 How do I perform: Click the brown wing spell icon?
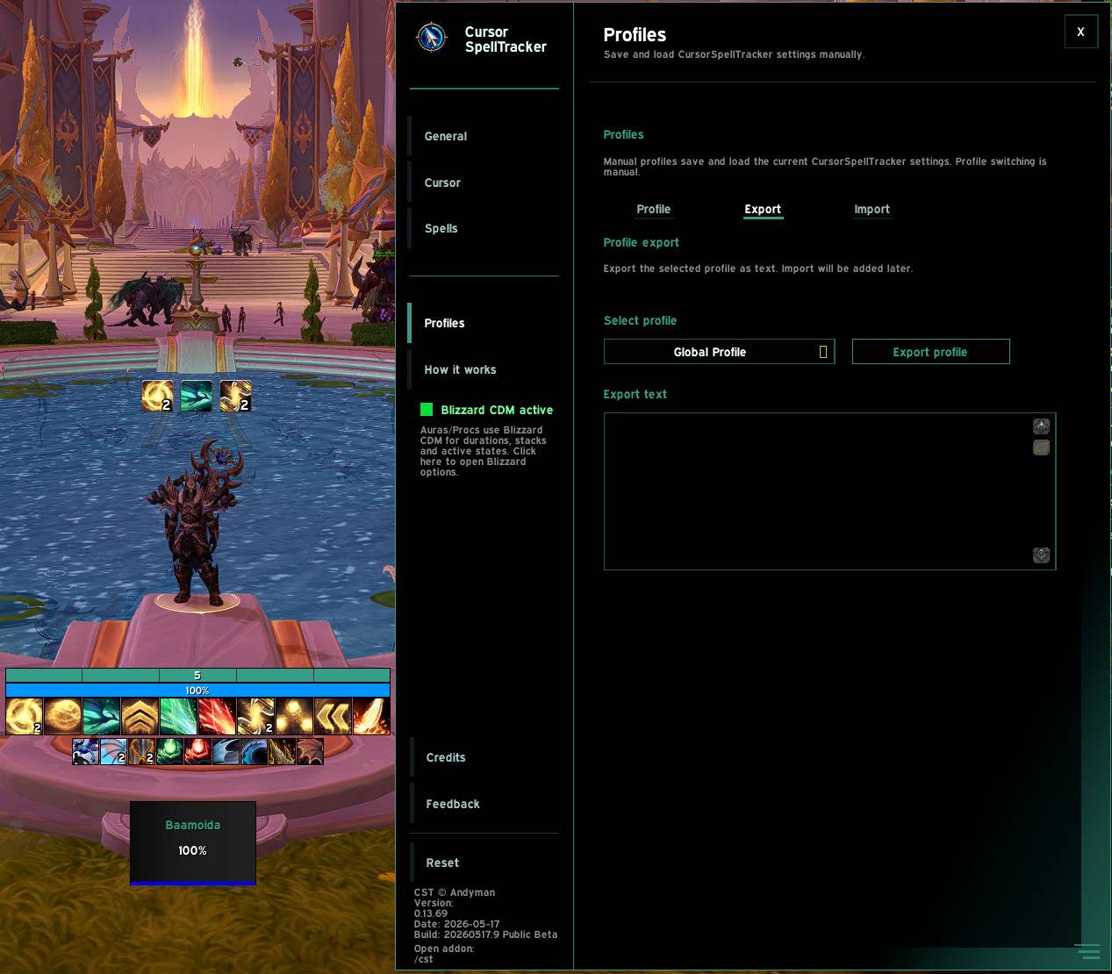[311, 751]
